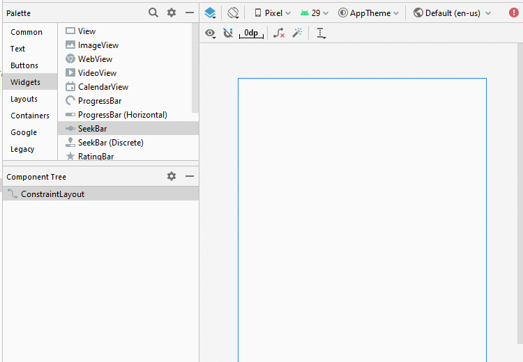Toggle autoconnect magnet icon

(x=228, y=33)
